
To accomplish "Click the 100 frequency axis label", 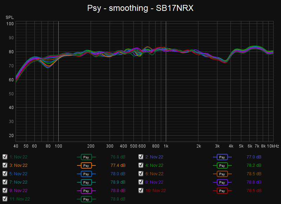I will coord(58,146).
